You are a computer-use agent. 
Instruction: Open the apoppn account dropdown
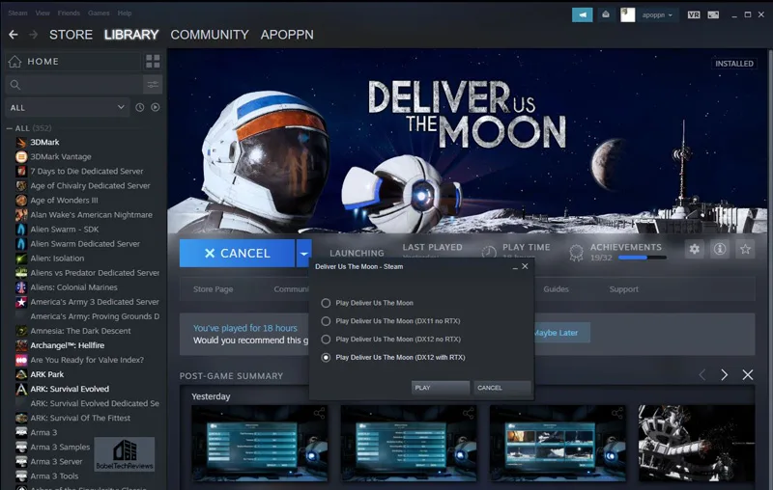point(657,14)
